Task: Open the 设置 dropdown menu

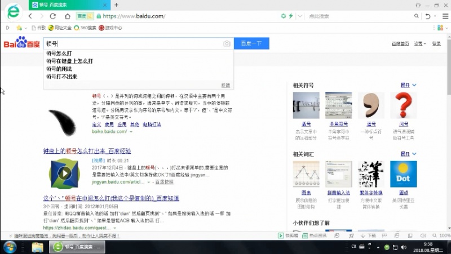Action: click(419, 44)
